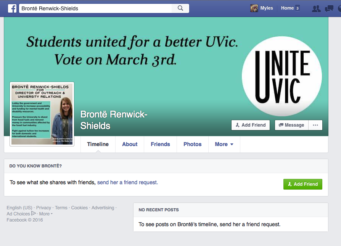
Task: Open the three-dots profile actions menu
Action: [315, 125]
